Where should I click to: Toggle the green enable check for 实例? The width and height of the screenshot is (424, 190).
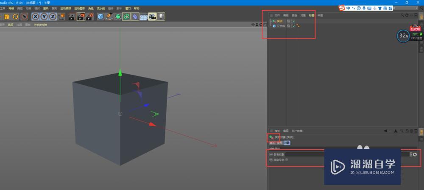coord(294,21)
